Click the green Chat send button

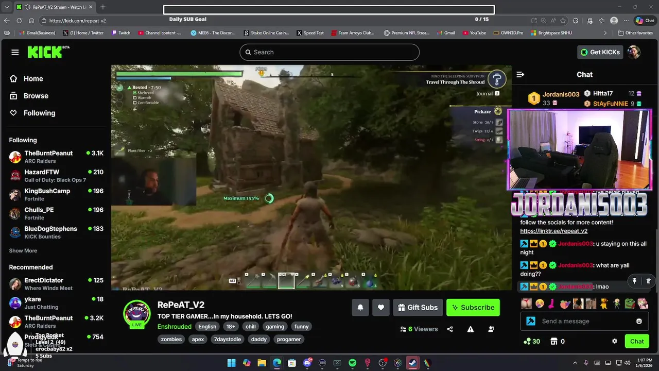[637, 341]
